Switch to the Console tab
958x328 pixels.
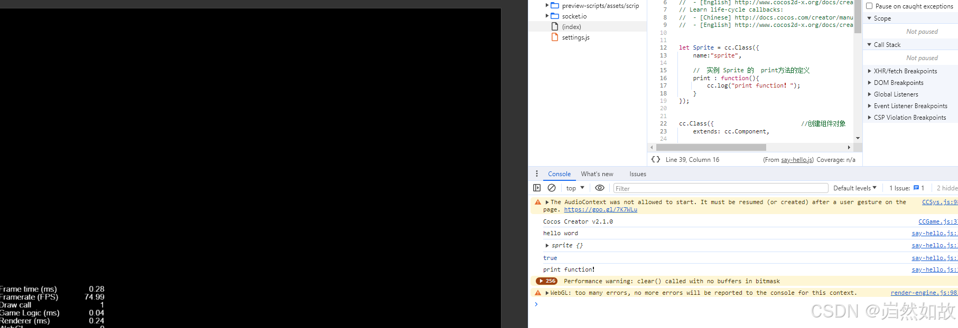click(x=559, y=174)
